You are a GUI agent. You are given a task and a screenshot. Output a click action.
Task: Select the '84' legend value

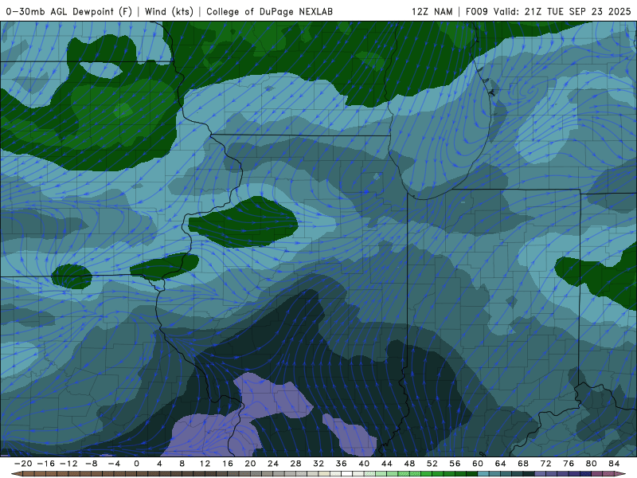614,464
